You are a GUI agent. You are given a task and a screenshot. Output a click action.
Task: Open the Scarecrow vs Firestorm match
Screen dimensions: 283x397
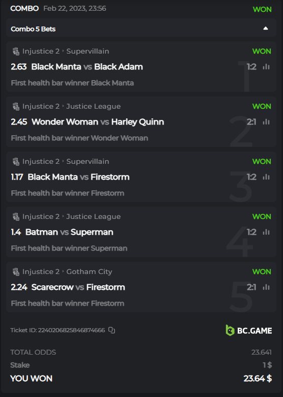(78, 287)
